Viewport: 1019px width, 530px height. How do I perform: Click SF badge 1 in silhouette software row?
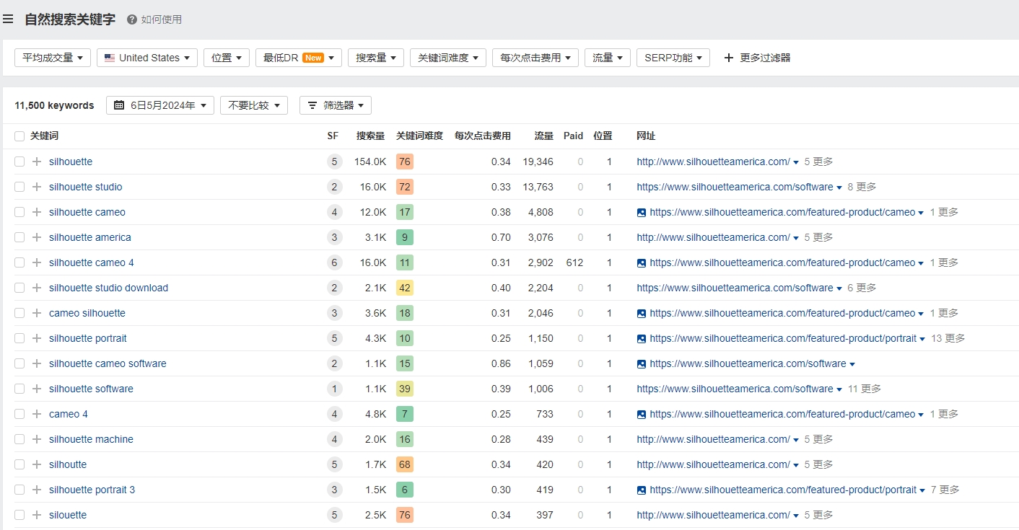click(333, 389)
